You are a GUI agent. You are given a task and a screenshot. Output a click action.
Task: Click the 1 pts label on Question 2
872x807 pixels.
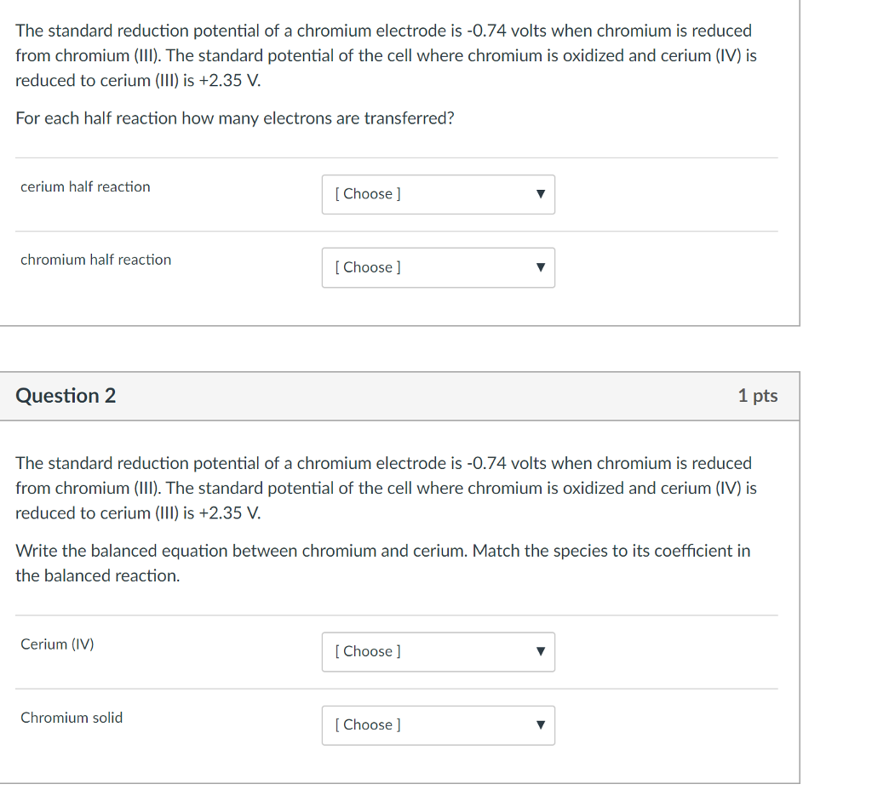758,395
